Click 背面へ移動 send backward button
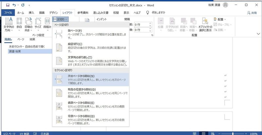 [193, 25]
